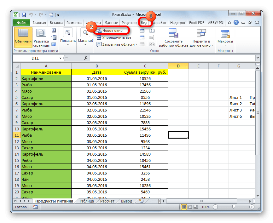Click cell with value 17456
The image size is (273, 223).
click(x=145, y=85)
